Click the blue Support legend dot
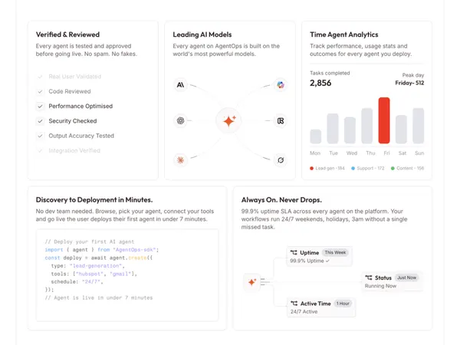Viewport: 460px width, 345px height. (353, 169)
